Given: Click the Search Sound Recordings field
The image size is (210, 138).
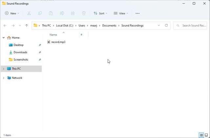Looking at the screenshot, I should click(190, 26).
